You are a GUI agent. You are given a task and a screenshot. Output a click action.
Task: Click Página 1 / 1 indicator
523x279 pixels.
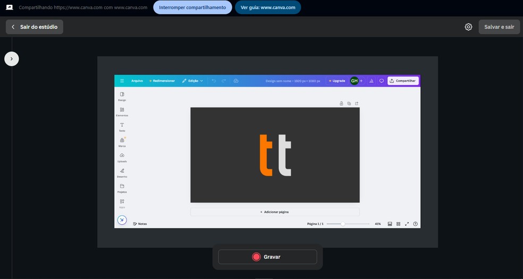tap(315, 224)
